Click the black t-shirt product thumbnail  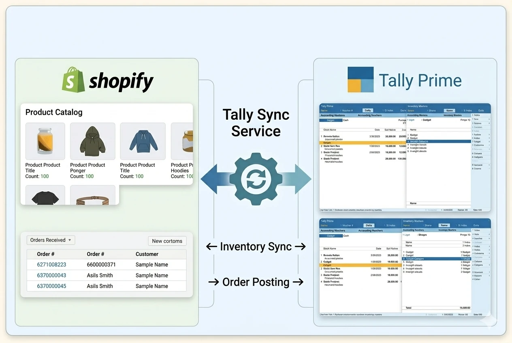(x=45, y=197)
